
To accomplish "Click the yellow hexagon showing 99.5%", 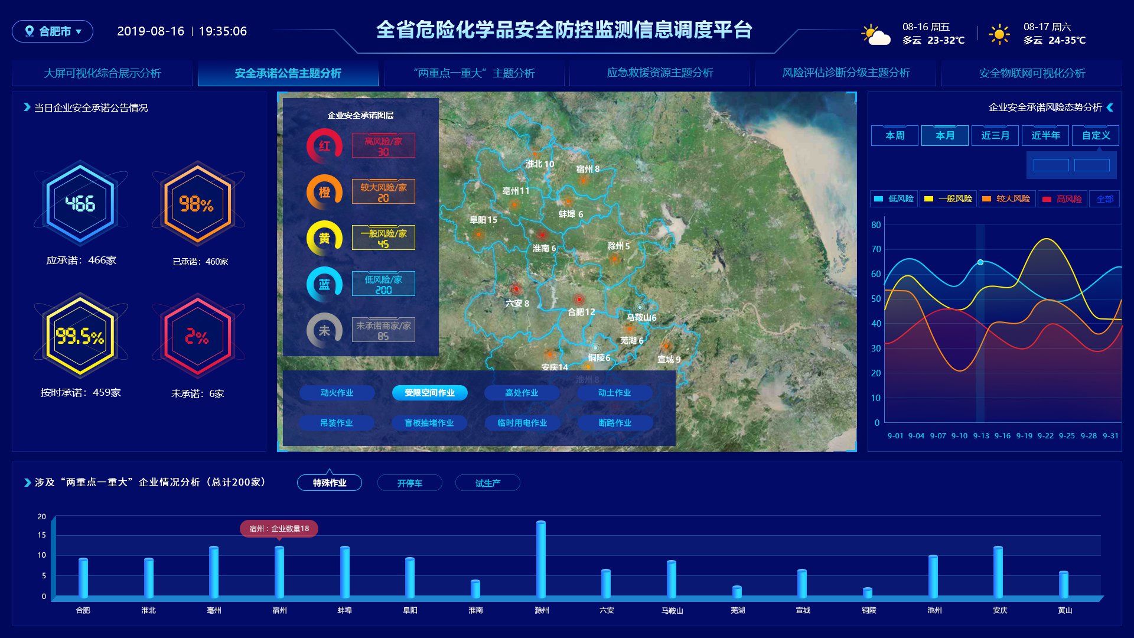I will (80, 336).
